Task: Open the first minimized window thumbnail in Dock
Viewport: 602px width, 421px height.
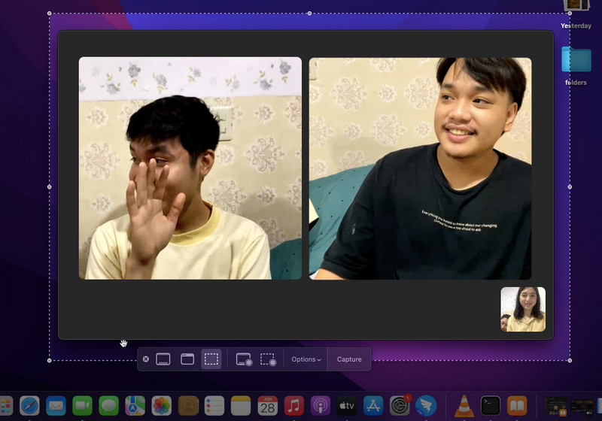Action: tap(555, 407)
